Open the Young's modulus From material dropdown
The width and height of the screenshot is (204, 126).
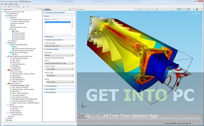[60, 69]
